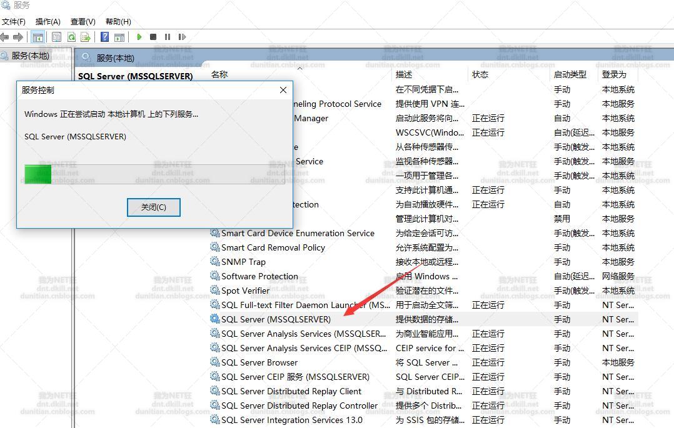The width and height of the screenshot is (674, 428).
Task: Click gear icon of SQL Full-text Filter Daemon Launcher
Action: point(214,304)
